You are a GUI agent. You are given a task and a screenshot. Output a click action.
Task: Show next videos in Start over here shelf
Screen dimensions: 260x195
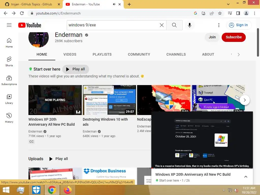[x=245, y=100]
